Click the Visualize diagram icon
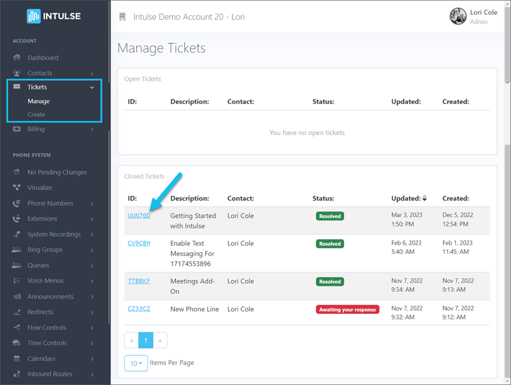 coord(16,187)
